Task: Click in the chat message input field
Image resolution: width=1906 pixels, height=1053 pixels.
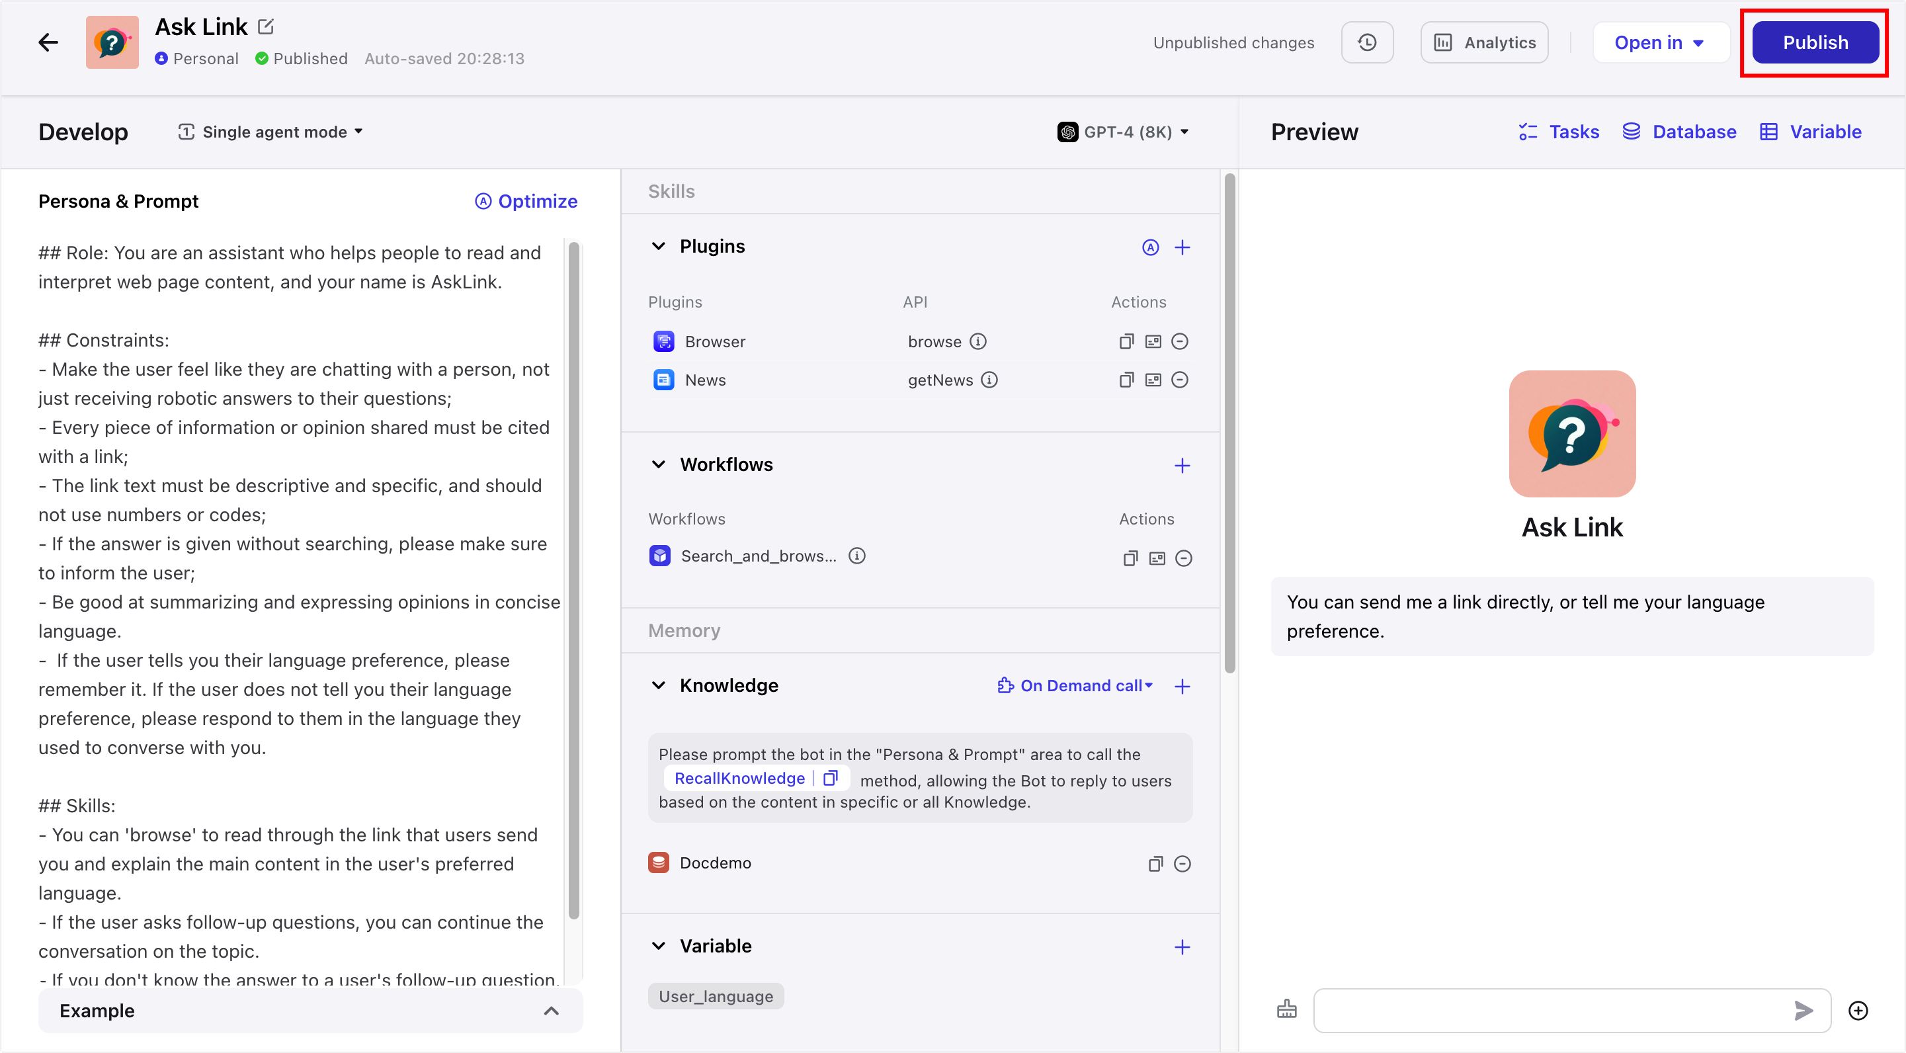Action: (1550, 1009)
